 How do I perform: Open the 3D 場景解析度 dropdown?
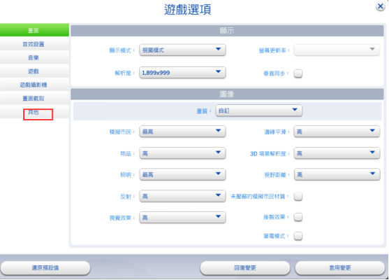point(337,153)
